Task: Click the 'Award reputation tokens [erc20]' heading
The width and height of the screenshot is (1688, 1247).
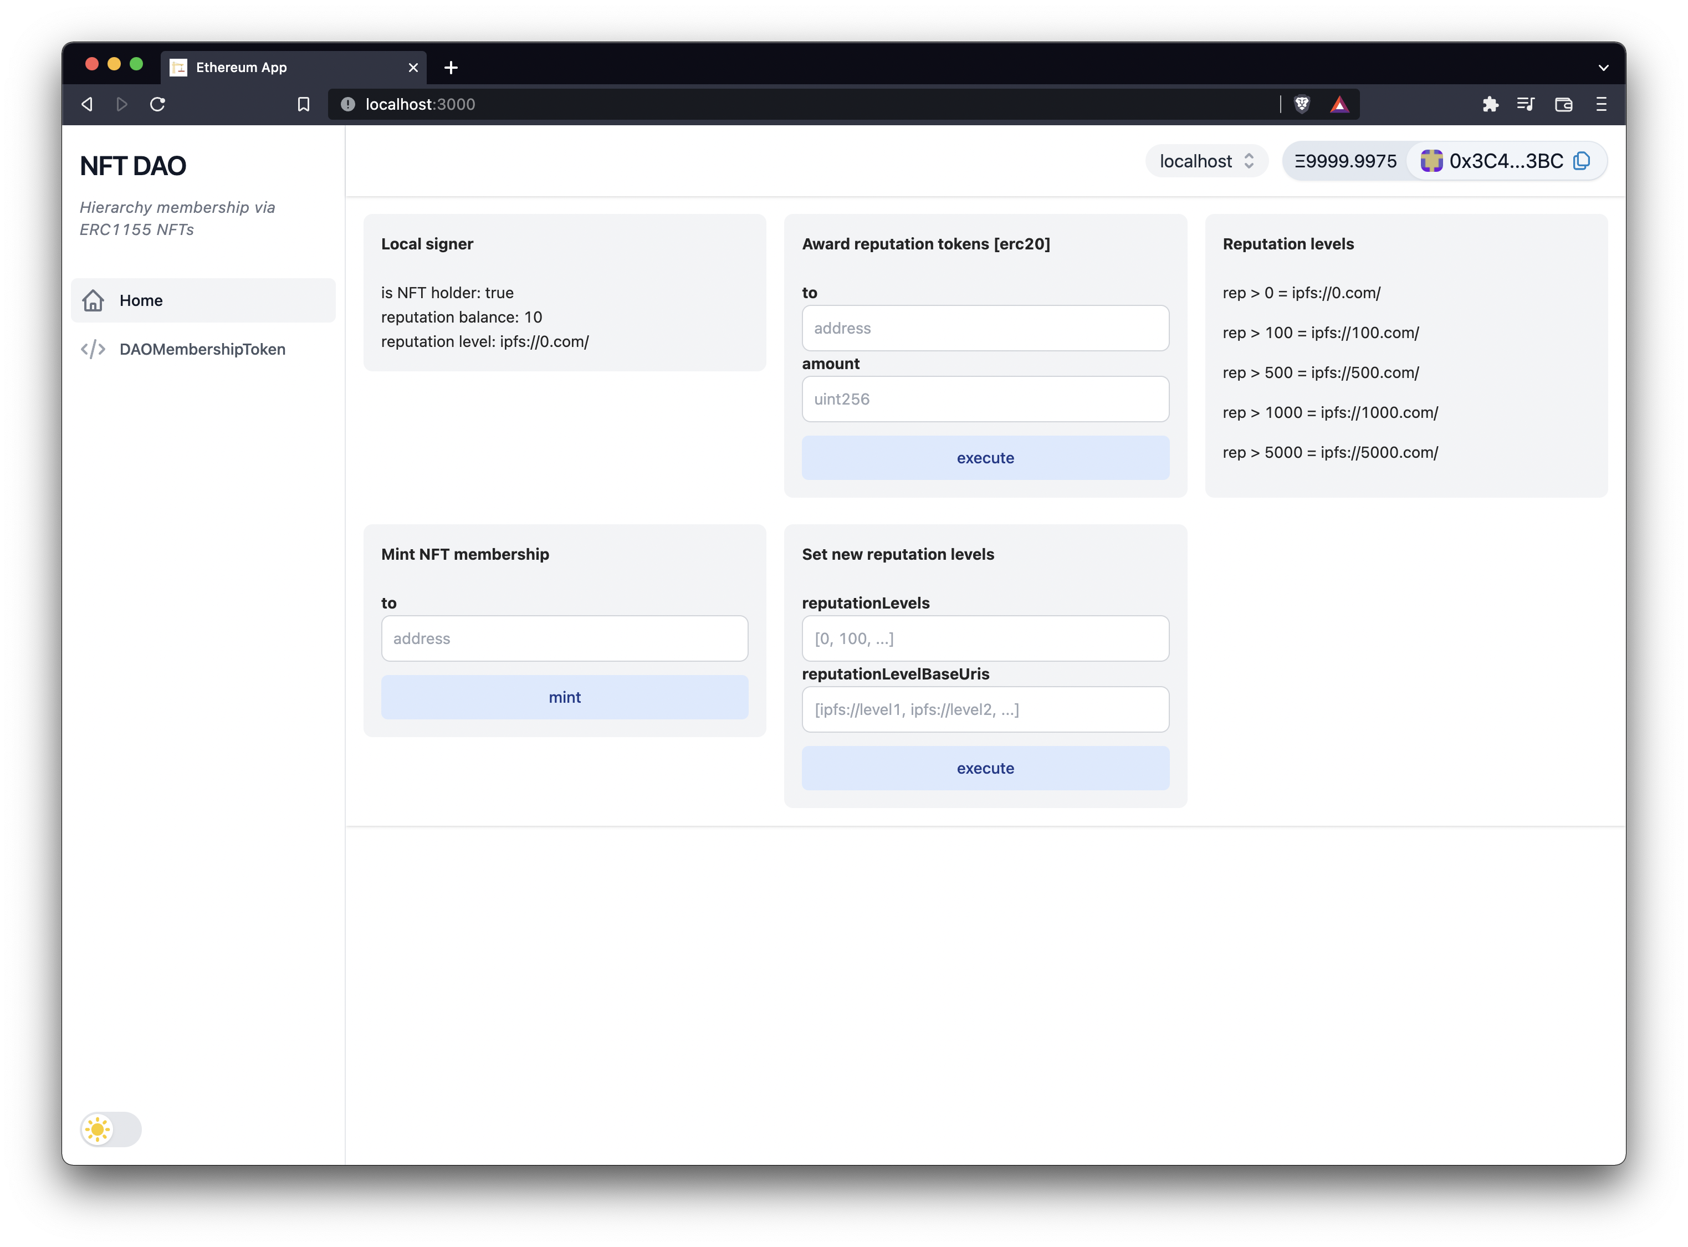Action: [926, 244]
